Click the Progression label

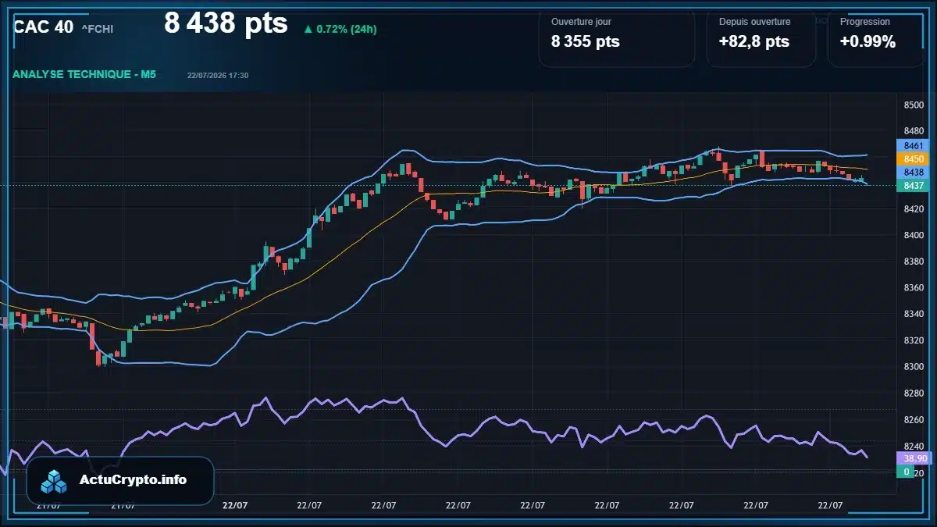click(x=865, y=22)
